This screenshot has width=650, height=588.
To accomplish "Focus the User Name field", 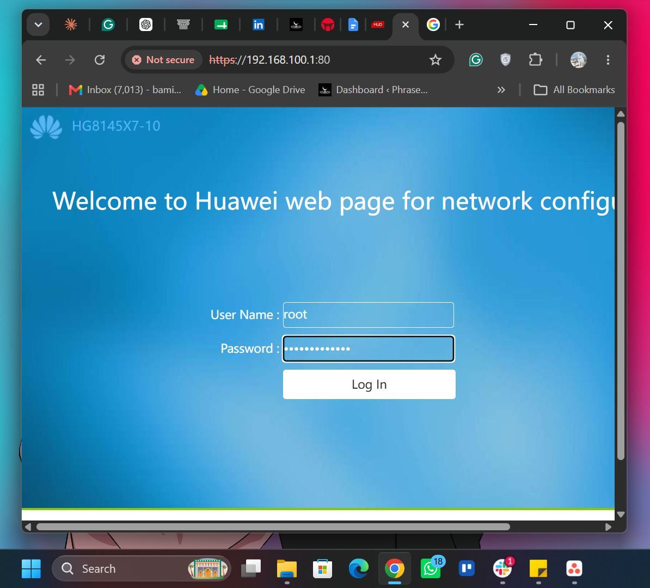I will click(x=369, y=315).
